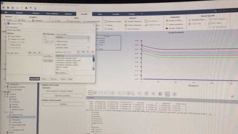
Task: Open Solution Playback
Action: click(x=175, y=28)
